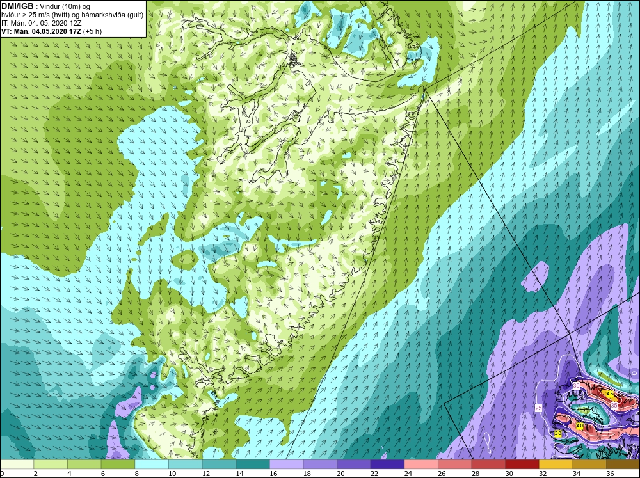This screenshot has width=640, height=478.
Task: Pick the lavender 16–18 m/s legend swatch
Action: coord(286,464)
